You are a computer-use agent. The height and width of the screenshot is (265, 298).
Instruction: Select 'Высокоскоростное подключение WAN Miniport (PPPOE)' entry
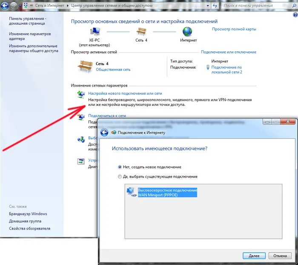pos(167,192)
